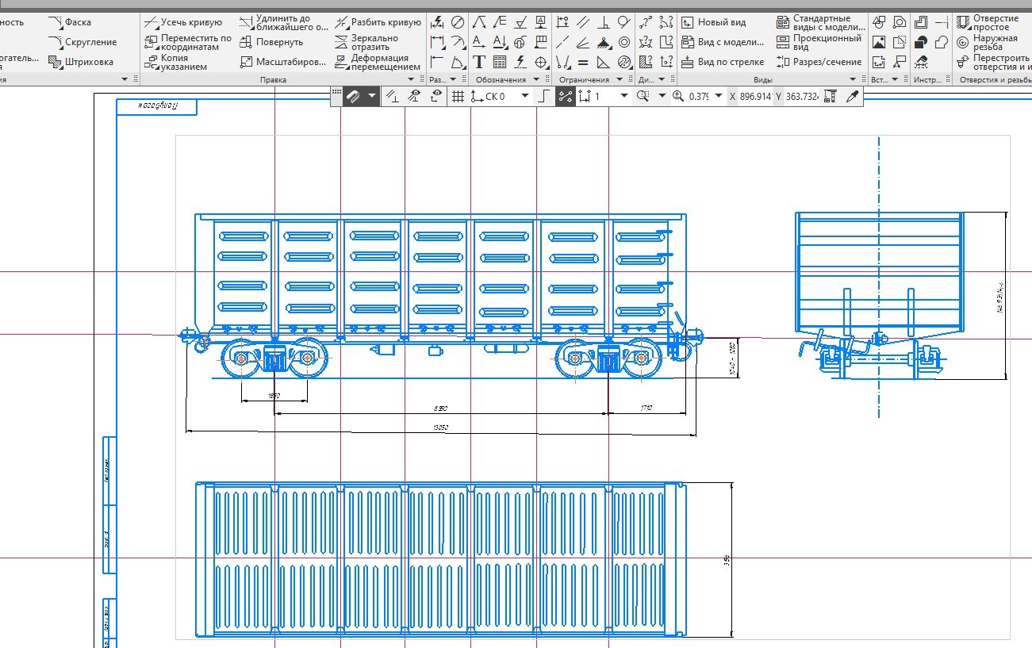Toggle the grid display button

pyautogui.click(x=458, y=96)
